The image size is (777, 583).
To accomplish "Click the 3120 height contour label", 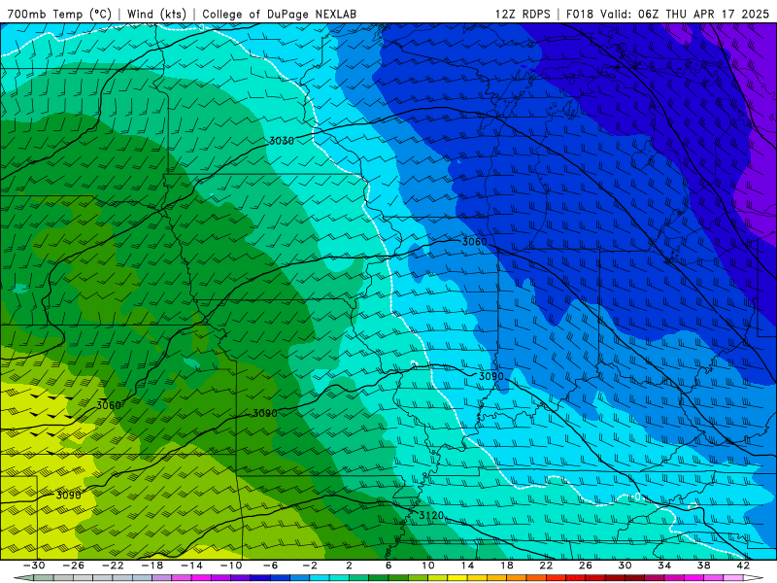I will click(431, 516).
